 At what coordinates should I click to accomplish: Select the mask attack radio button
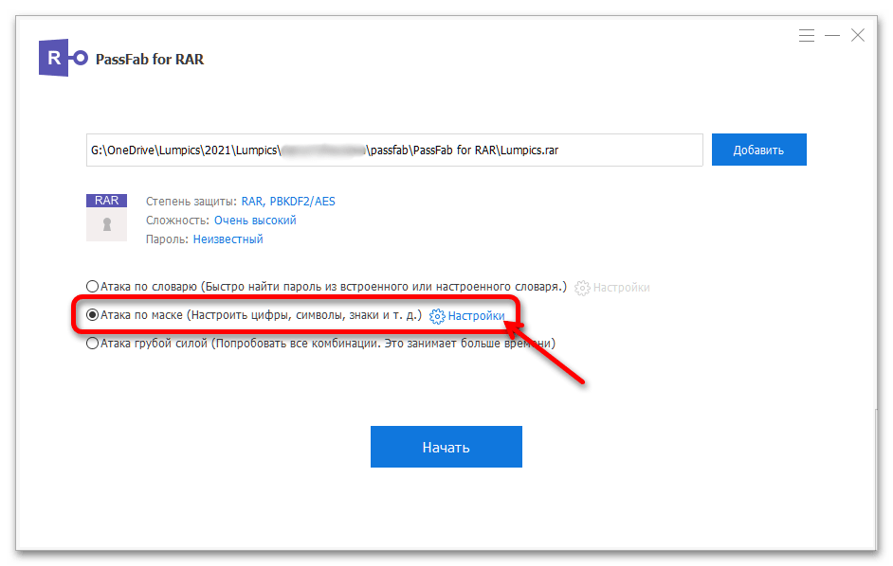click(92, 314)
